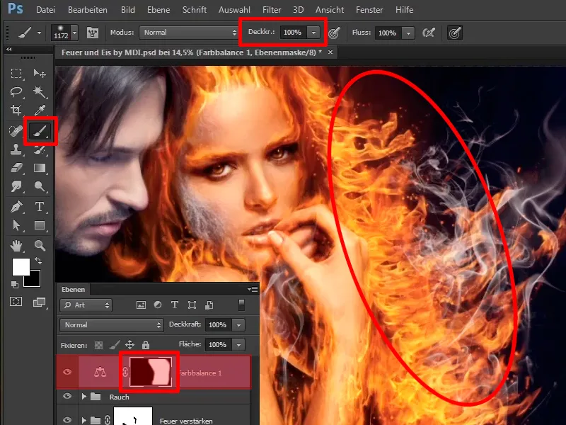This screenshot has width=566, height=425.
Task: Click the black background color swatch
Action: click(x=34, y=281)
